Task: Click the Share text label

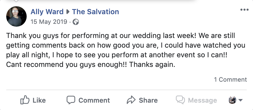Action: [148, 100]
